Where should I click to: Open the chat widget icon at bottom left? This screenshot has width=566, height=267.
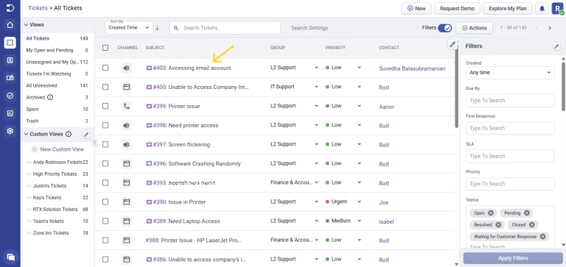10,257
